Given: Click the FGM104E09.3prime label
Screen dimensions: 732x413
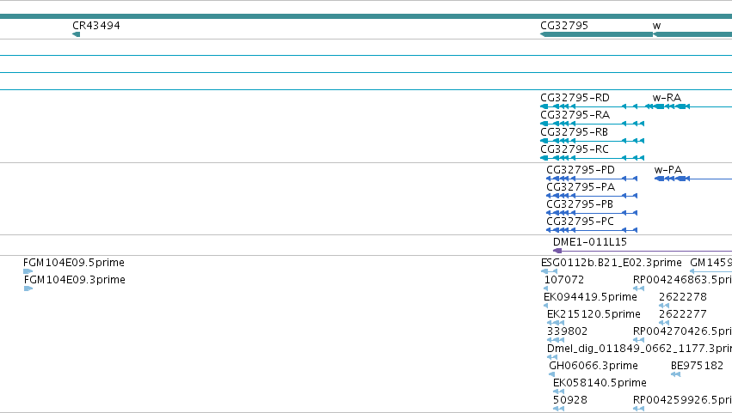Looking at the screenshot, I should [74, 280].
